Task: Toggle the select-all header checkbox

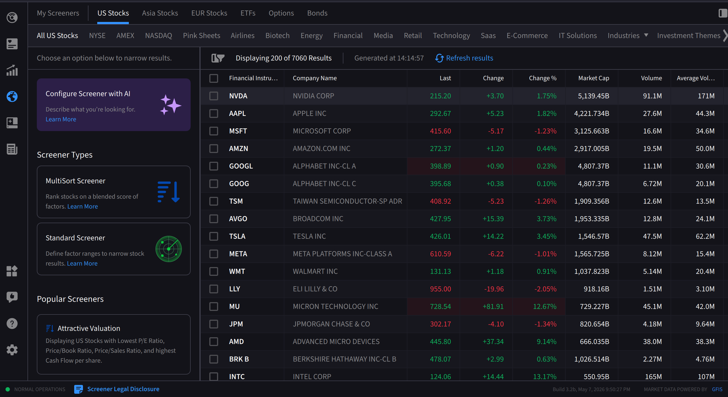Action: click(x=214, y=78)
